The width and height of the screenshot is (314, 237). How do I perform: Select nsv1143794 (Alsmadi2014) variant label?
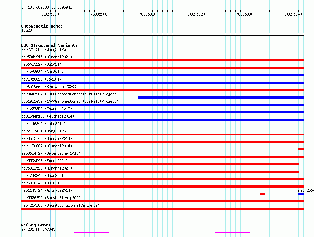[x=47, y=190]
